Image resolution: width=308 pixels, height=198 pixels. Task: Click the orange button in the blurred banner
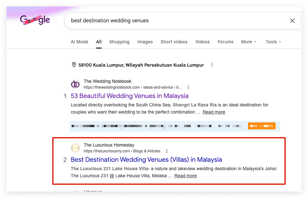pos(262,126)
